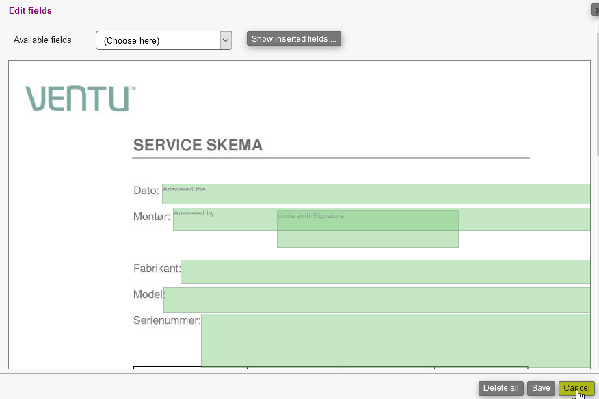Select the green Serienummer field box
Screen dimensions: 599x399
395,340
